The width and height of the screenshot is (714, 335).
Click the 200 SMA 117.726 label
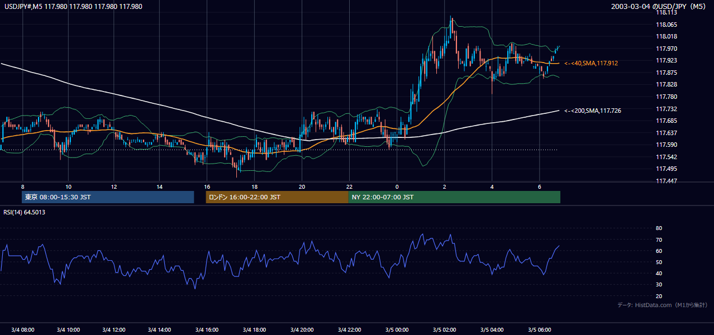[593, 111]
